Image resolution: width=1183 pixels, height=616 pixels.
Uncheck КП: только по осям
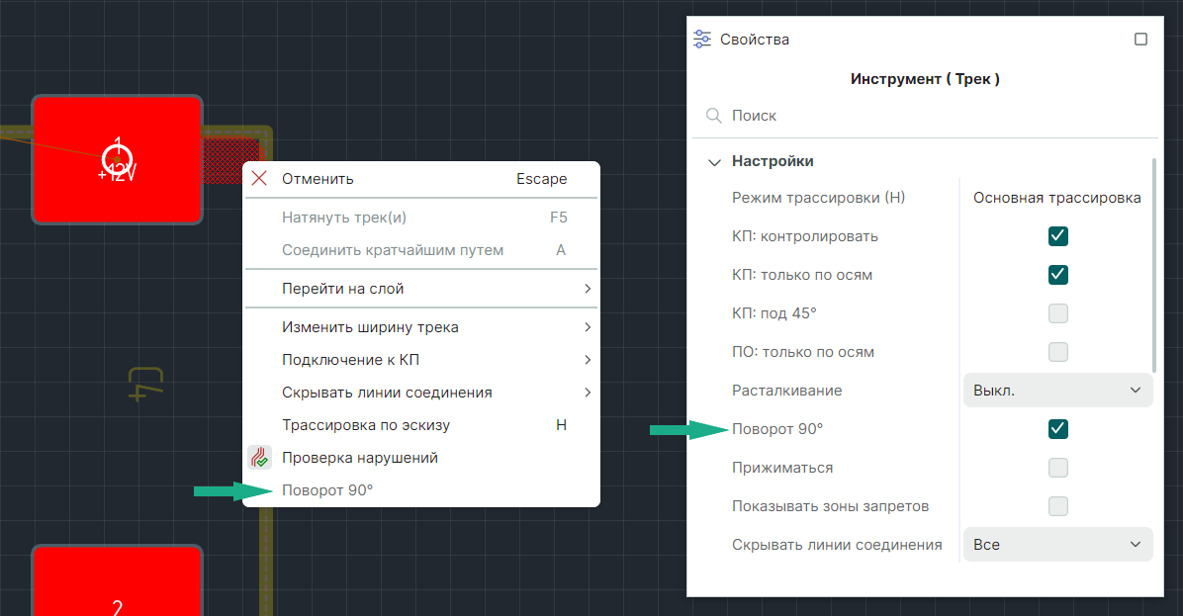(x=1058, y=274)
